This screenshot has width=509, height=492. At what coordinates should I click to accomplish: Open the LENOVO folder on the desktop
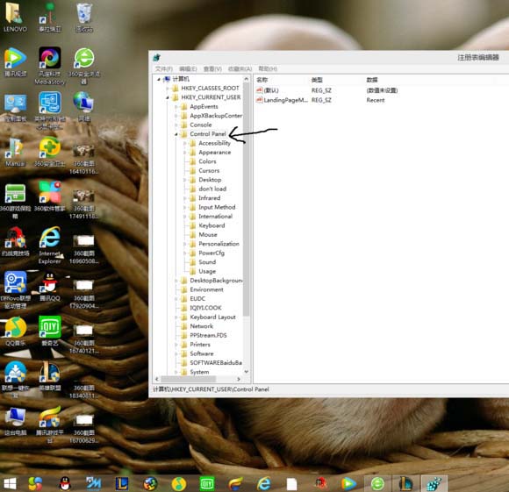[15, 17]
